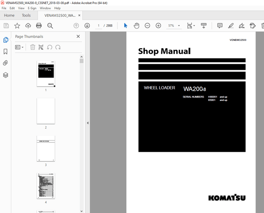This screenshot has width=264, height=213.
Task: Select page 2 thumbnail
Action: [x=46, y=111]
